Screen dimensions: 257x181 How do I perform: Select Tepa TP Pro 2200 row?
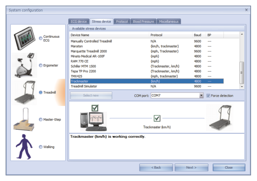[x=147, y=71]
